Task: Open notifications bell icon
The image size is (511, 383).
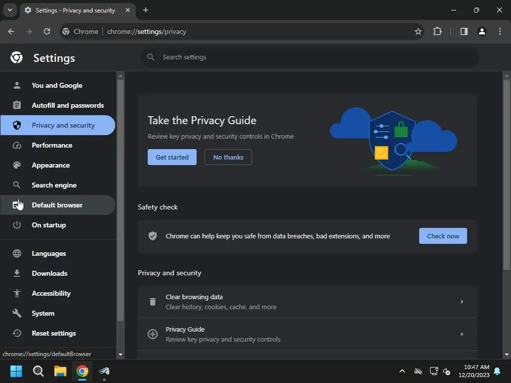Action: [498, 371]
